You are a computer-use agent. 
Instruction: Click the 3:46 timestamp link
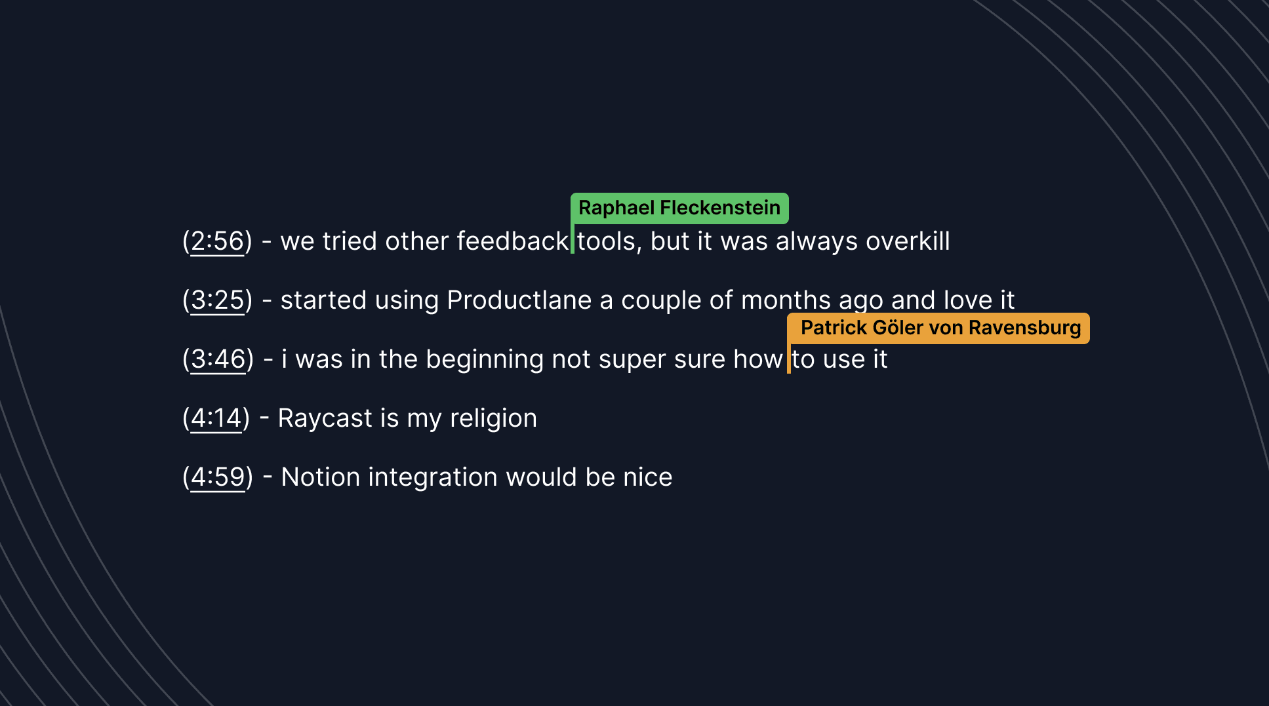pos(218,359)
